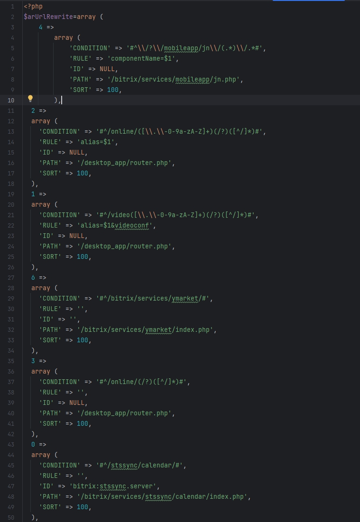Click the yellow lightbulb quick-fix icon

click(x=30, y=99)
